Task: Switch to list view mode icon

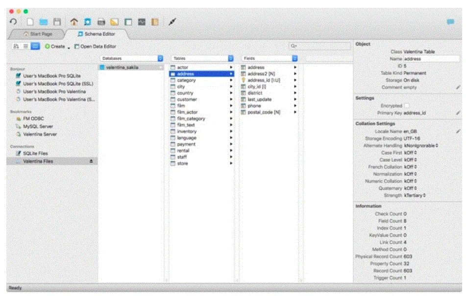Action: click(25, 46)
